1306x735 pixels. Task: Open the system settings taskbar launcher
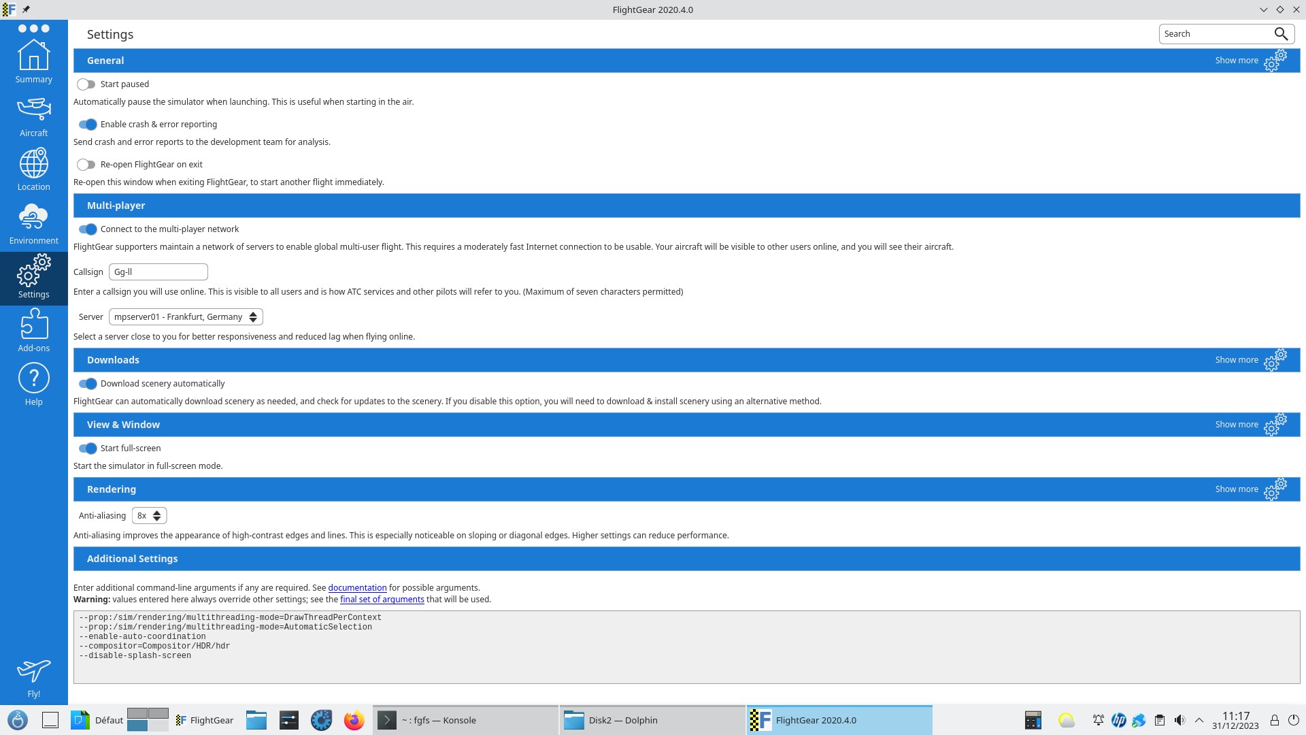[289, 720]
